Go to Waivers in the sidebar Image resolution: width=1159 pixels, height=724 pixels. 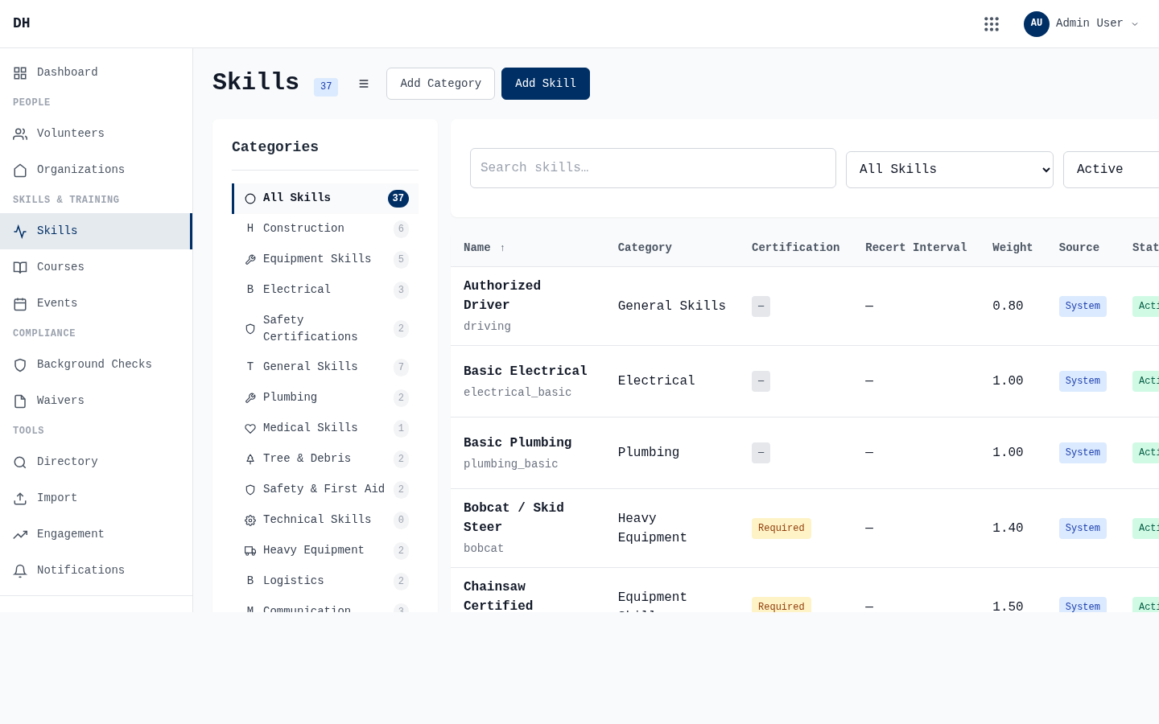[60, 401]
